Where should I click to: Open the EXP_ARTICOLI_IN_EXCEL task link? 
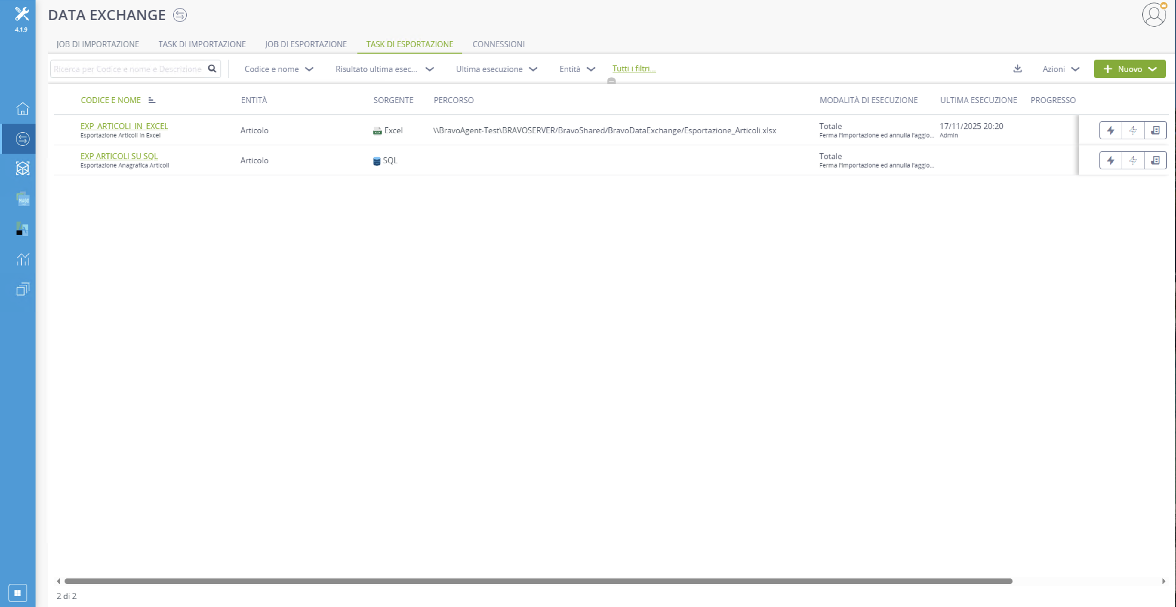(124, 126)
